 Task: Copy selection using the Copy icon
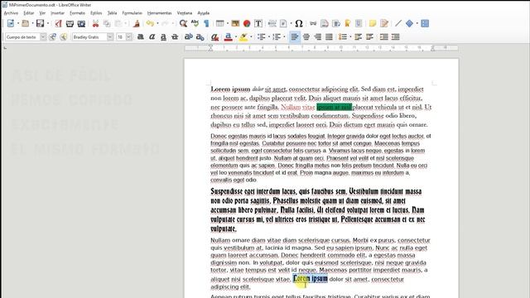[x=107, y=23]
